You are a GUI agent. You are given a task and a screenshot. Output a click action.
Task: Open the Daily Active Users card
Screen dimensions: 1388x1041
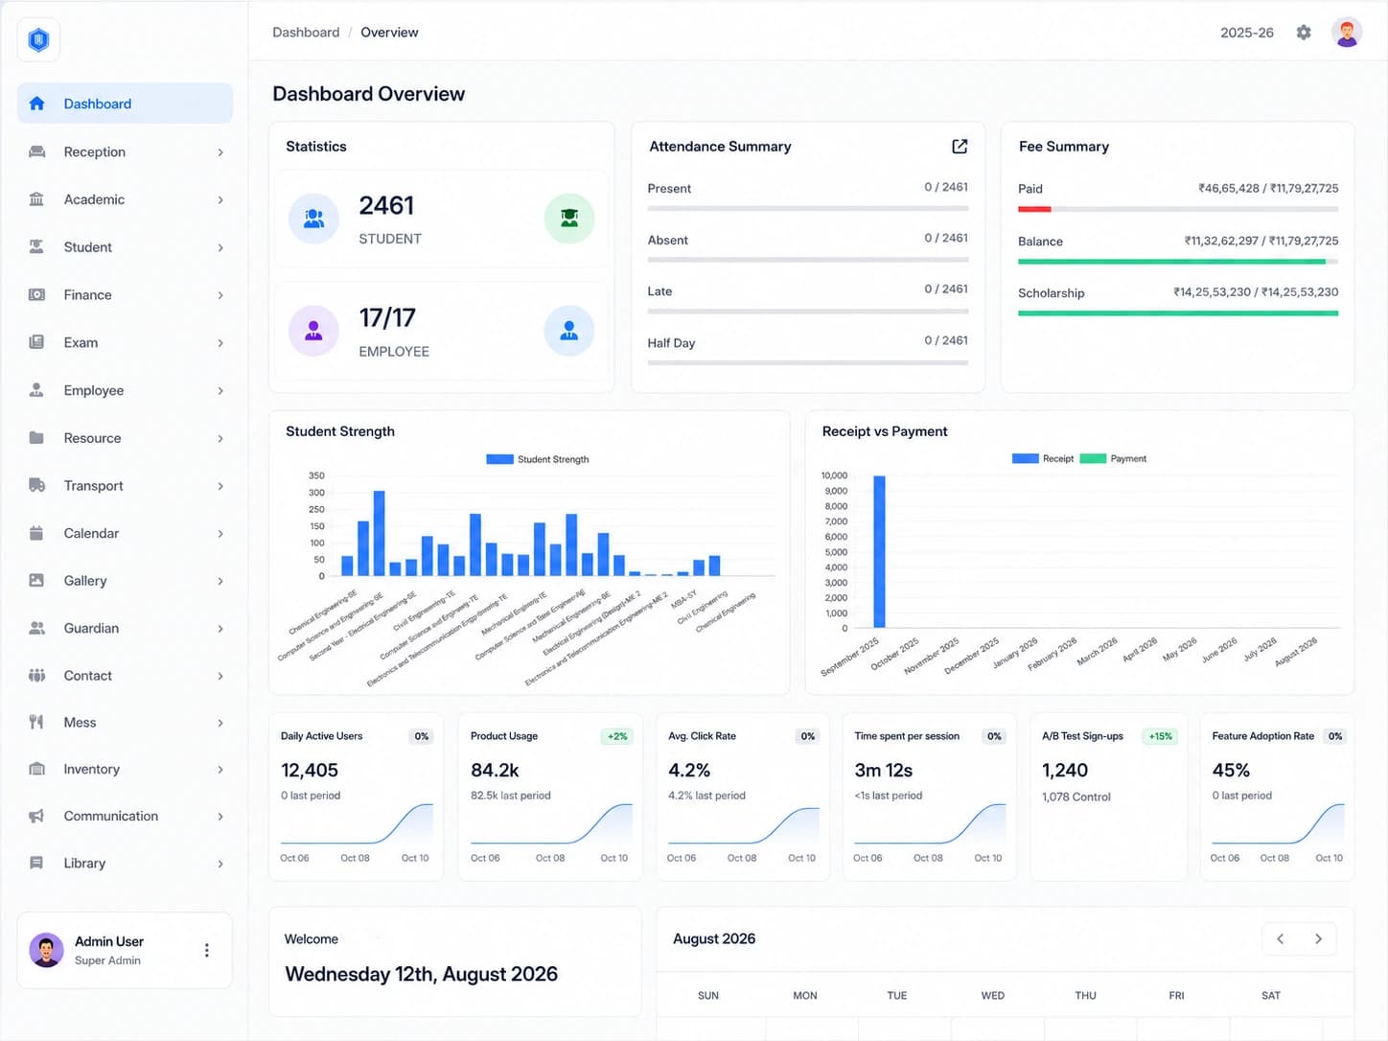357,797
